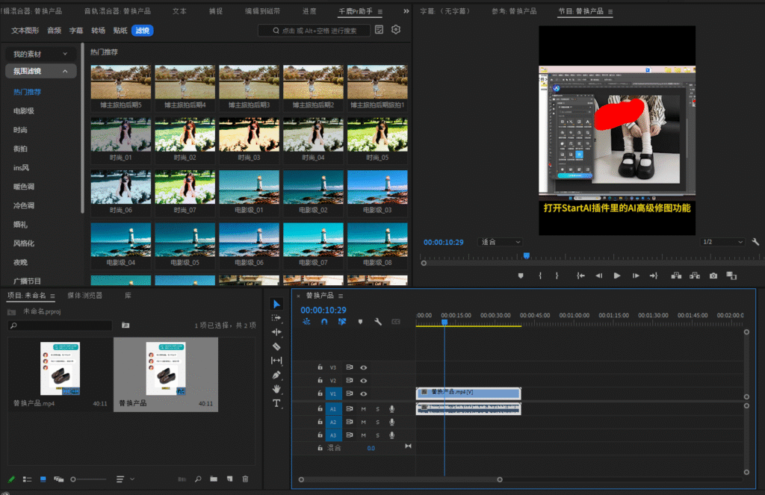This screenshot has height=495, width=765.
Task: Click the Export Frame camera icon
Action: (x=713, y=275)
